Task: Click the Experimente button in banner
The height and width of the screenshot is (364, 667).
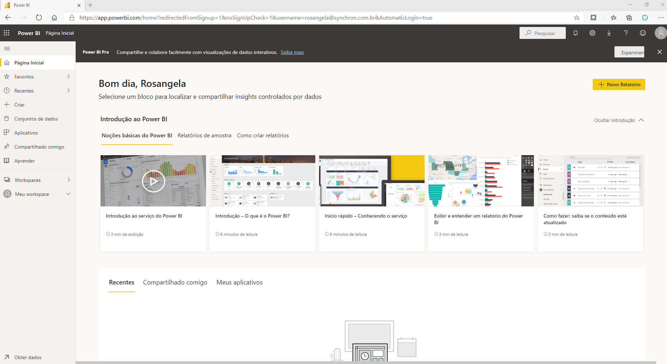Action: tap(630, 52)
